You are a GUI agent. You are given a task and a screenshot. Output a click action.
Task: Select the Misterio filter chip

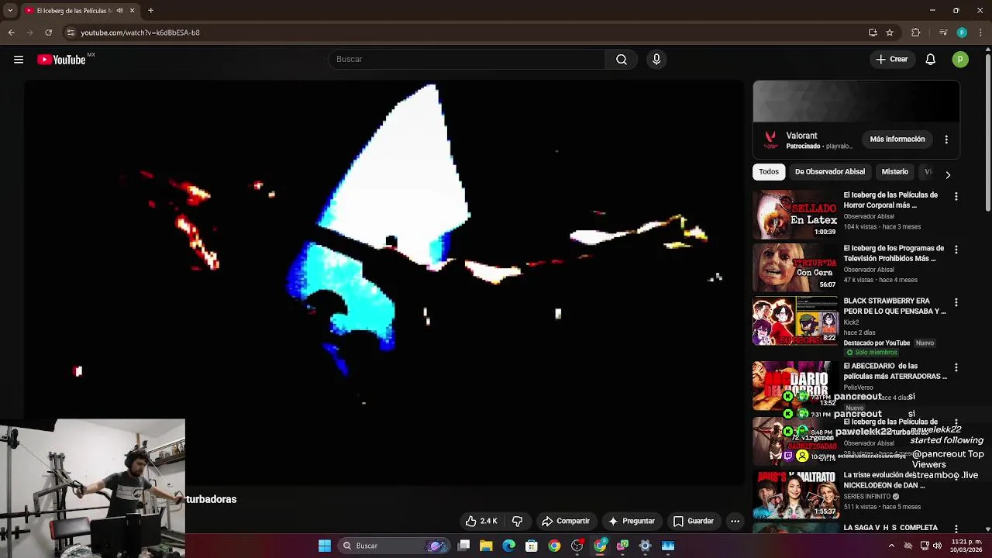click(x=894, y=172)
